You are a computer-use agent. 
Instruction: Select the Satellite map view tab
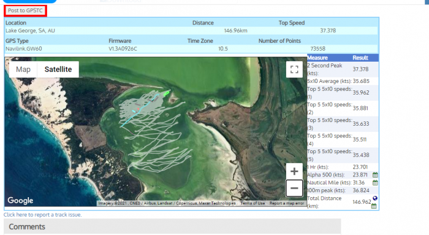pyautogui.click(x=58, y=70)
